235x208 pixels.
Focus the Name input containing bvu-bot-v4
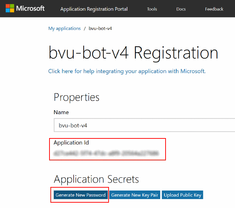click(x=142, y=126)
